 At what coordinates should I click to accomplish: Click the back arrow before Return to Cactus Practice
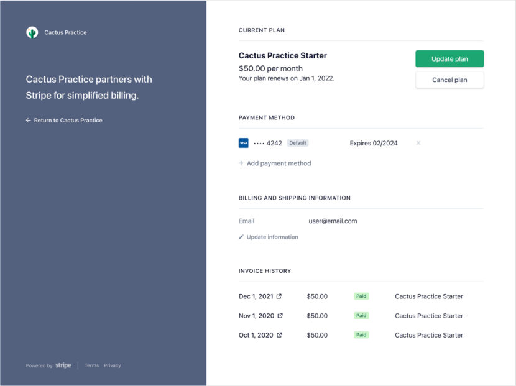pyautogui.click(x=28, y=121)
